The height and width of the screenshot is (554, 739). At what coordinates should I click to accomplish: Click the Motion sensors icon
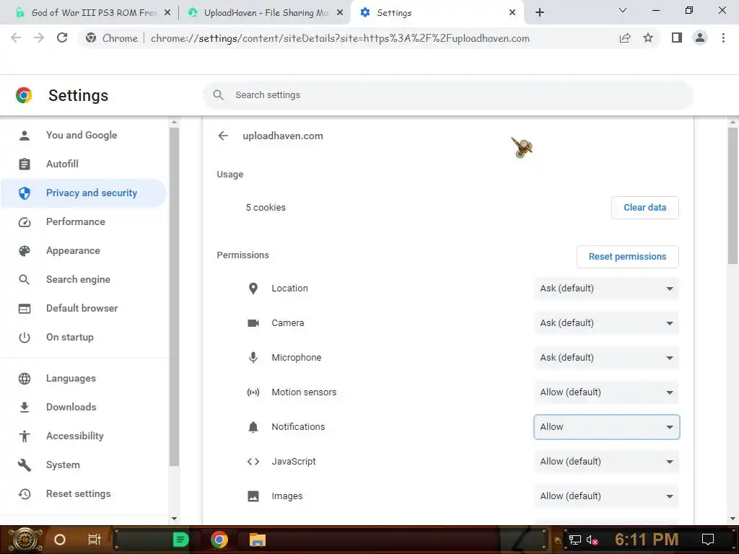pos(253,392)
